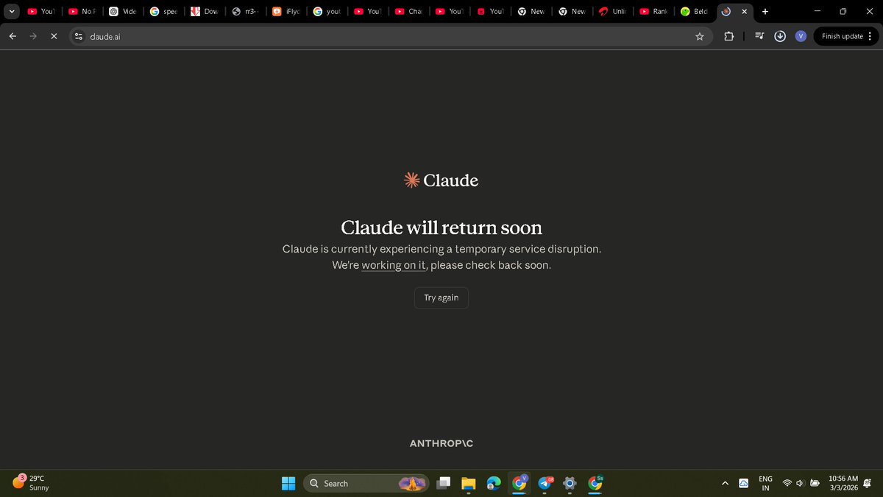This screenshot has height=497, width=883.
Task: Click the taskbar Search box
Action: coord(366,483)
